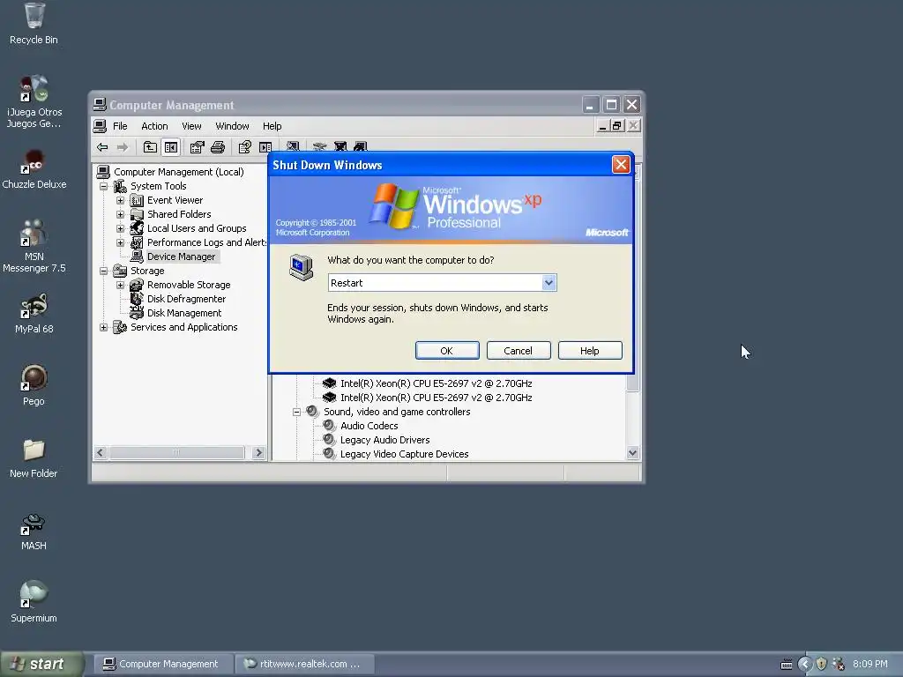This screenshot has width=903, height=677.
Task: Close the Shut Down Windows dialog
Action: click(x=621, y=165)
